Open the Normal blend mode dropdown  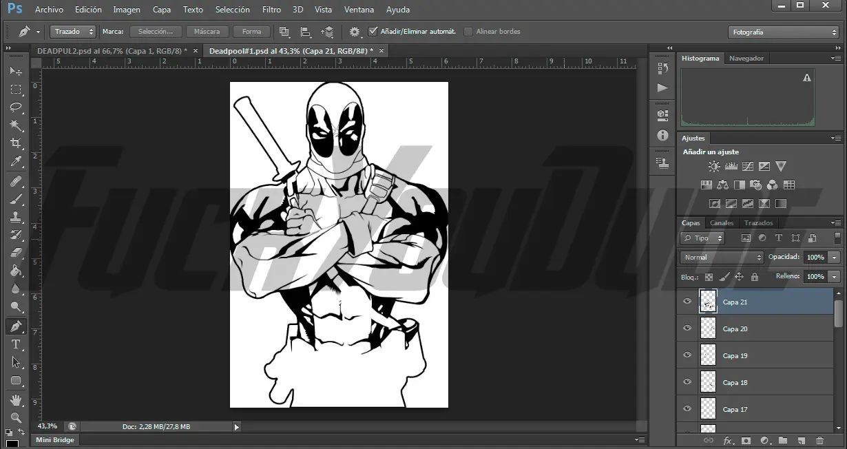pyautogui.click(x=720, y=257)
